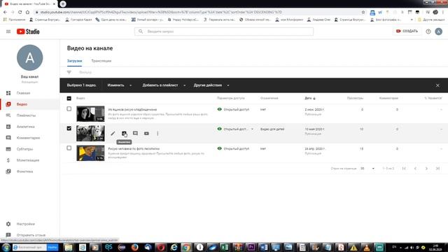The image size is (448, 252).
Task: Open the thumbnail with the yellow drawing
Action: click(90, 153)
